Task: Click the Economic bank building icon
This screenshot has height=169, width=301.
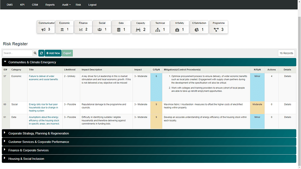Action: (62, 30)
